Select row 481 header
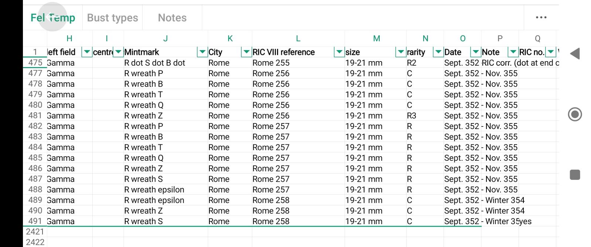Viewport: 591px width, 247px height. (35, 115)
